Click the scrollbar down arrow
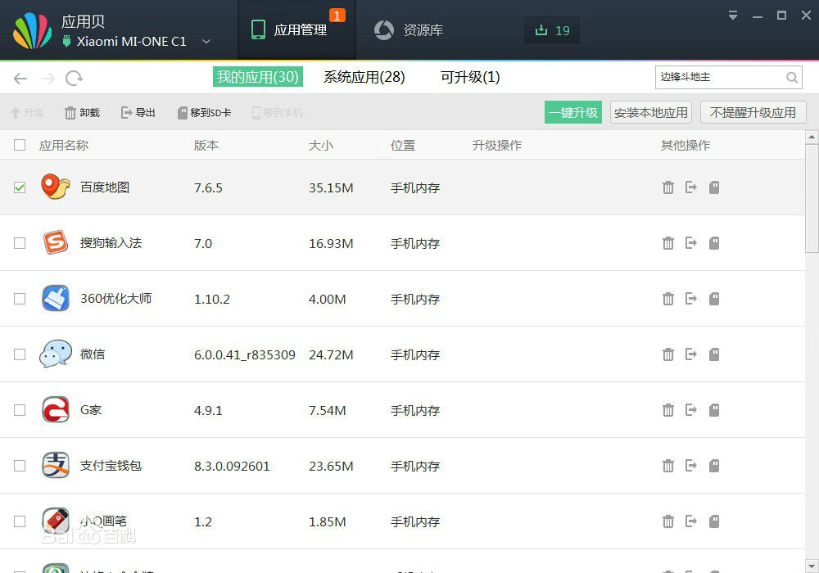The height and width of the screenshot is (573, 819). tap(812, 566)
